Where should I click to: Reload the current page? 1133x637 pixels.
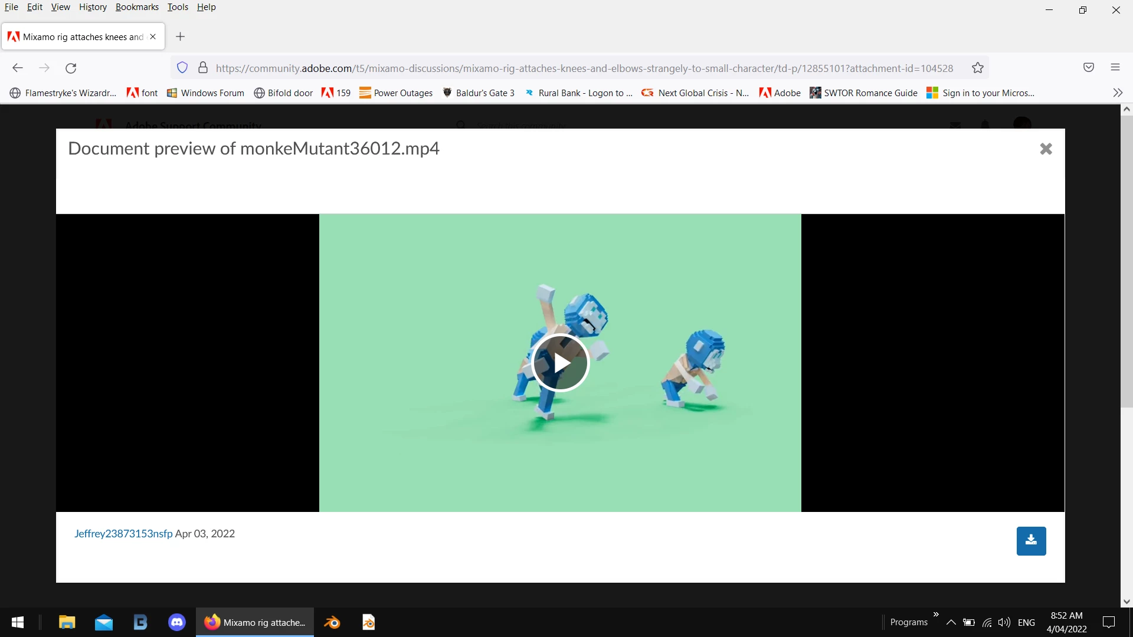coord(71,68)
